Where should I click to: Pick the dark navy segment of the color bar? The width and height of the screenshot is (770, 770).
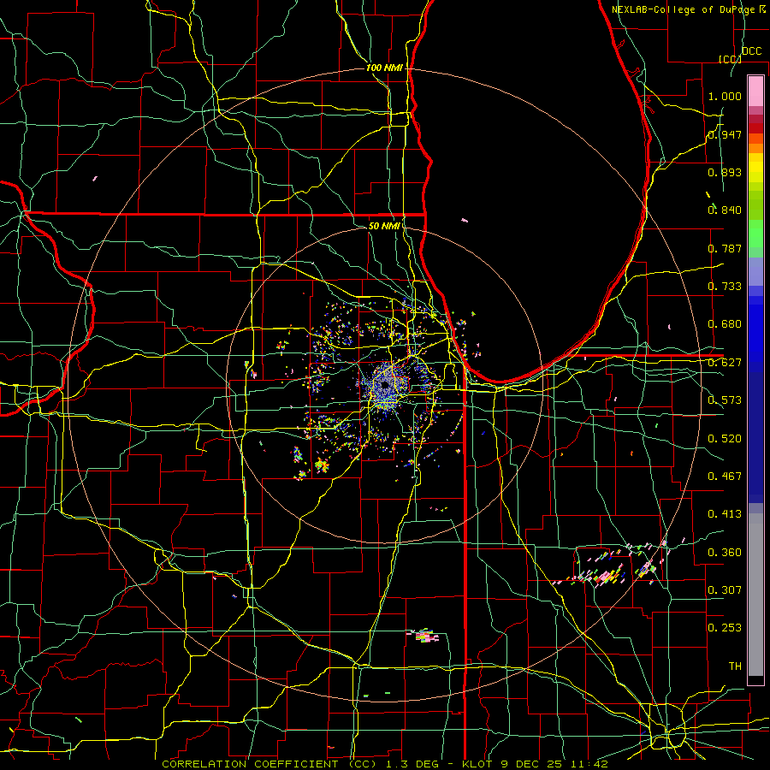click(x=755, y=432)
